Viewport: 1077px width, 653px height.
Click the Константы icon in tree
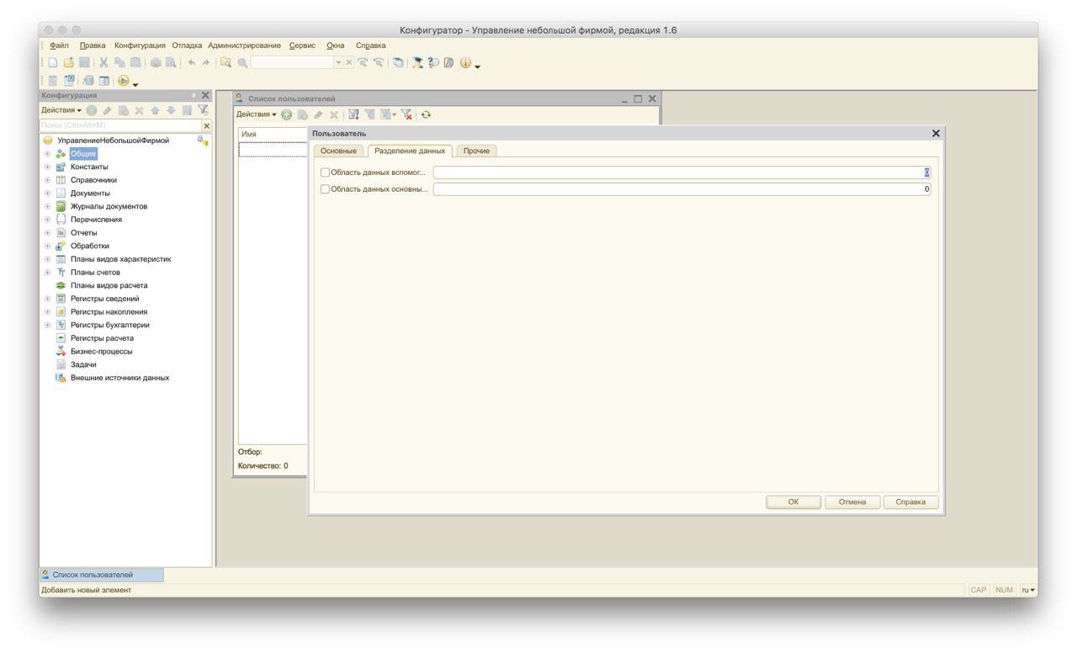click(61, 167)
